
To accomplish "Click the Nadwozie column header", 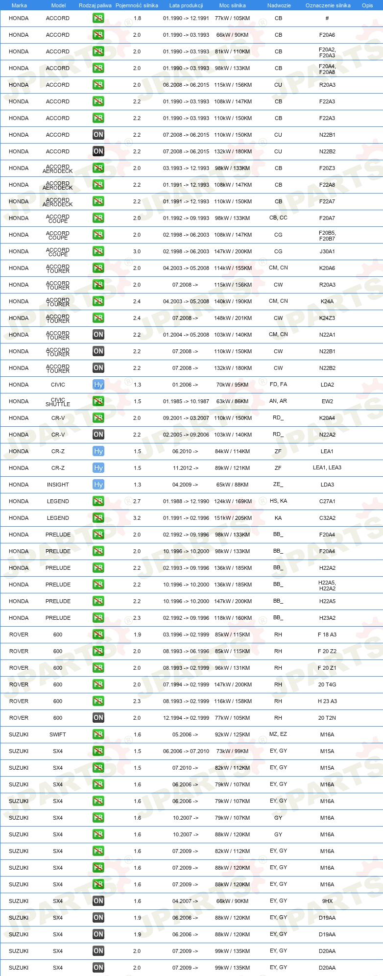I will pyautogui.click(x=279, y=5).
